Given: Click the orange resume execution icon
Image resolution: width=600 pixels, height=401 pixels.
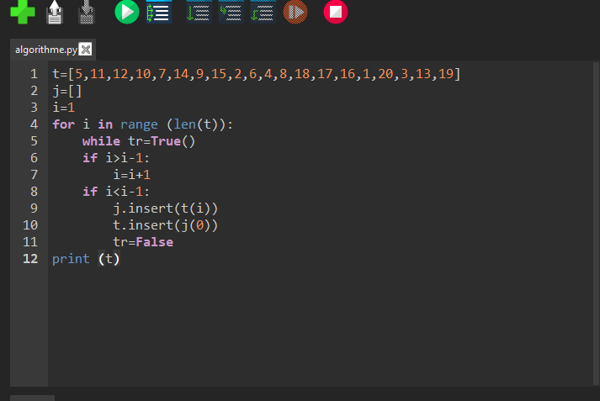Looking at the screenshot, I should [295, 13].
